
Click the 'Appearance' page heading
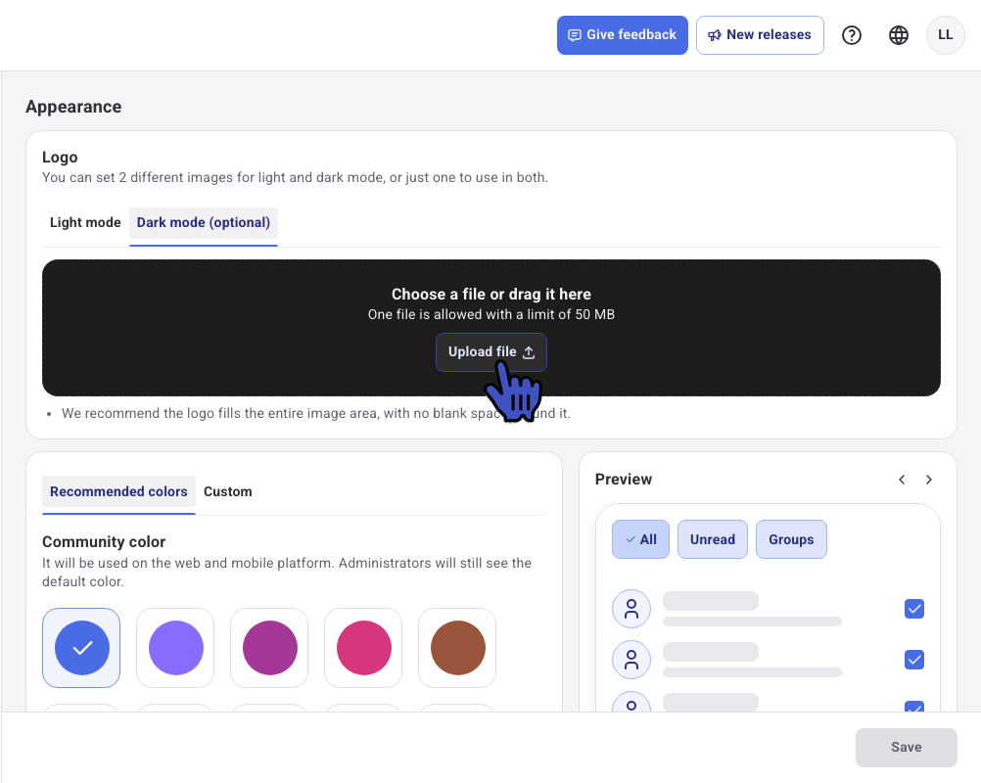pyautogui.click(x=73, y=107)
